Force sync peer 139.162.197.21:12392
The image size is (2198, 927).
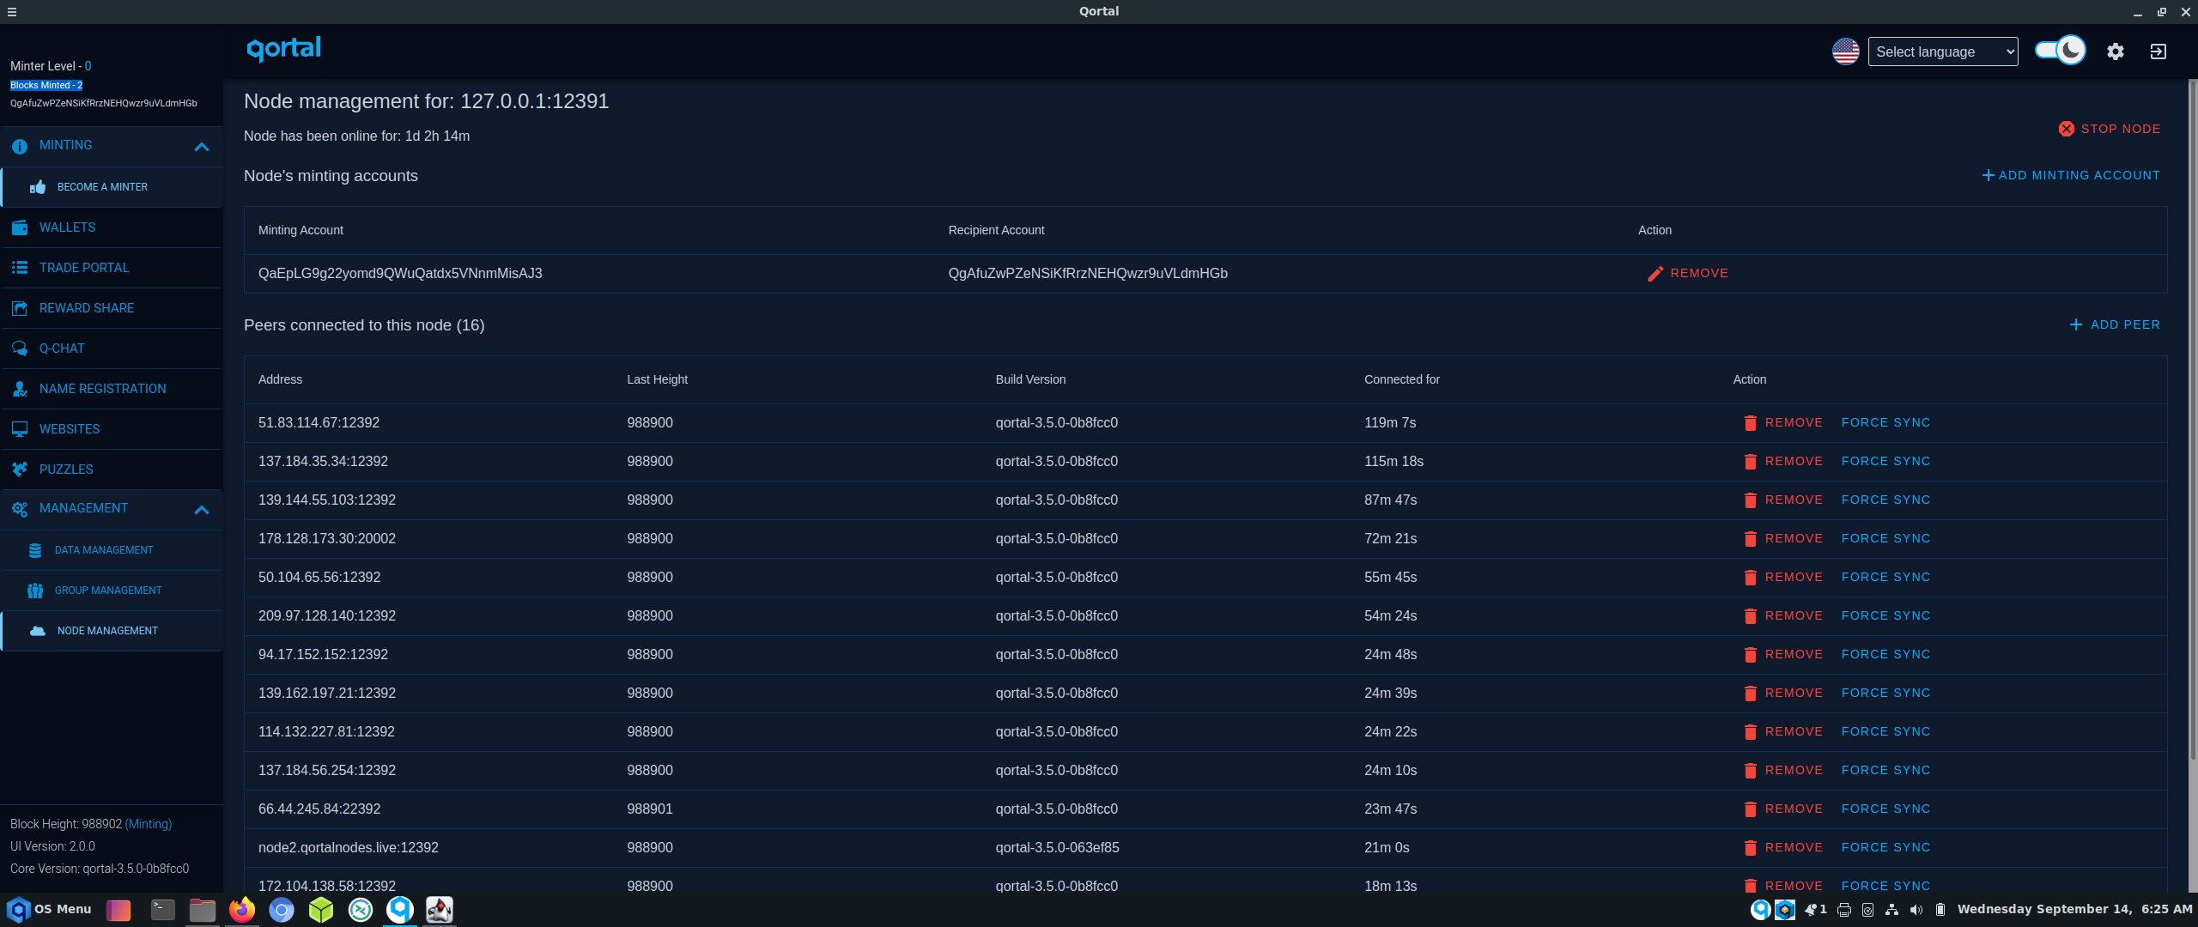1885,694
